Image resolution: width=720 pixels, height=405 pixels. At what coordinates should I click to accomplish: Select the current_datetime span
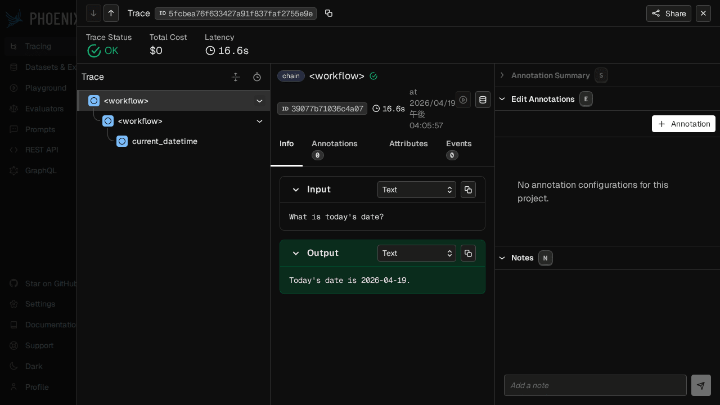(x=164, y=141)
